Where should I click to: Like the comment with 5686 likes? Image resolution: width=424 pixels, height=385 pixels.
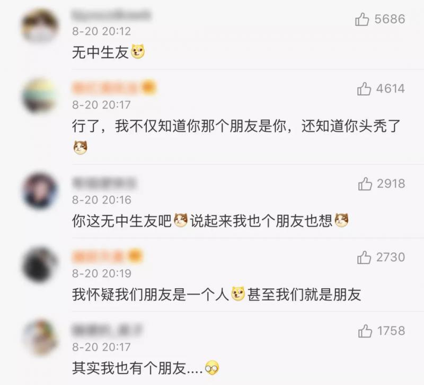pos(362,20)
